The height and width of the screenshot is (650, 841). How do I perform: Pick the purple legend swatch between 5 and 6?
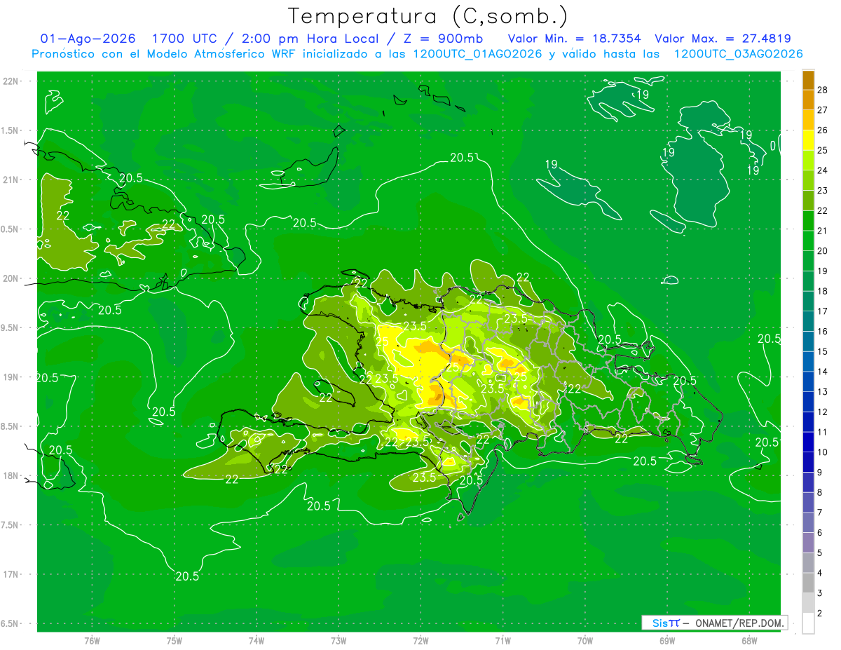click(808, 543)
